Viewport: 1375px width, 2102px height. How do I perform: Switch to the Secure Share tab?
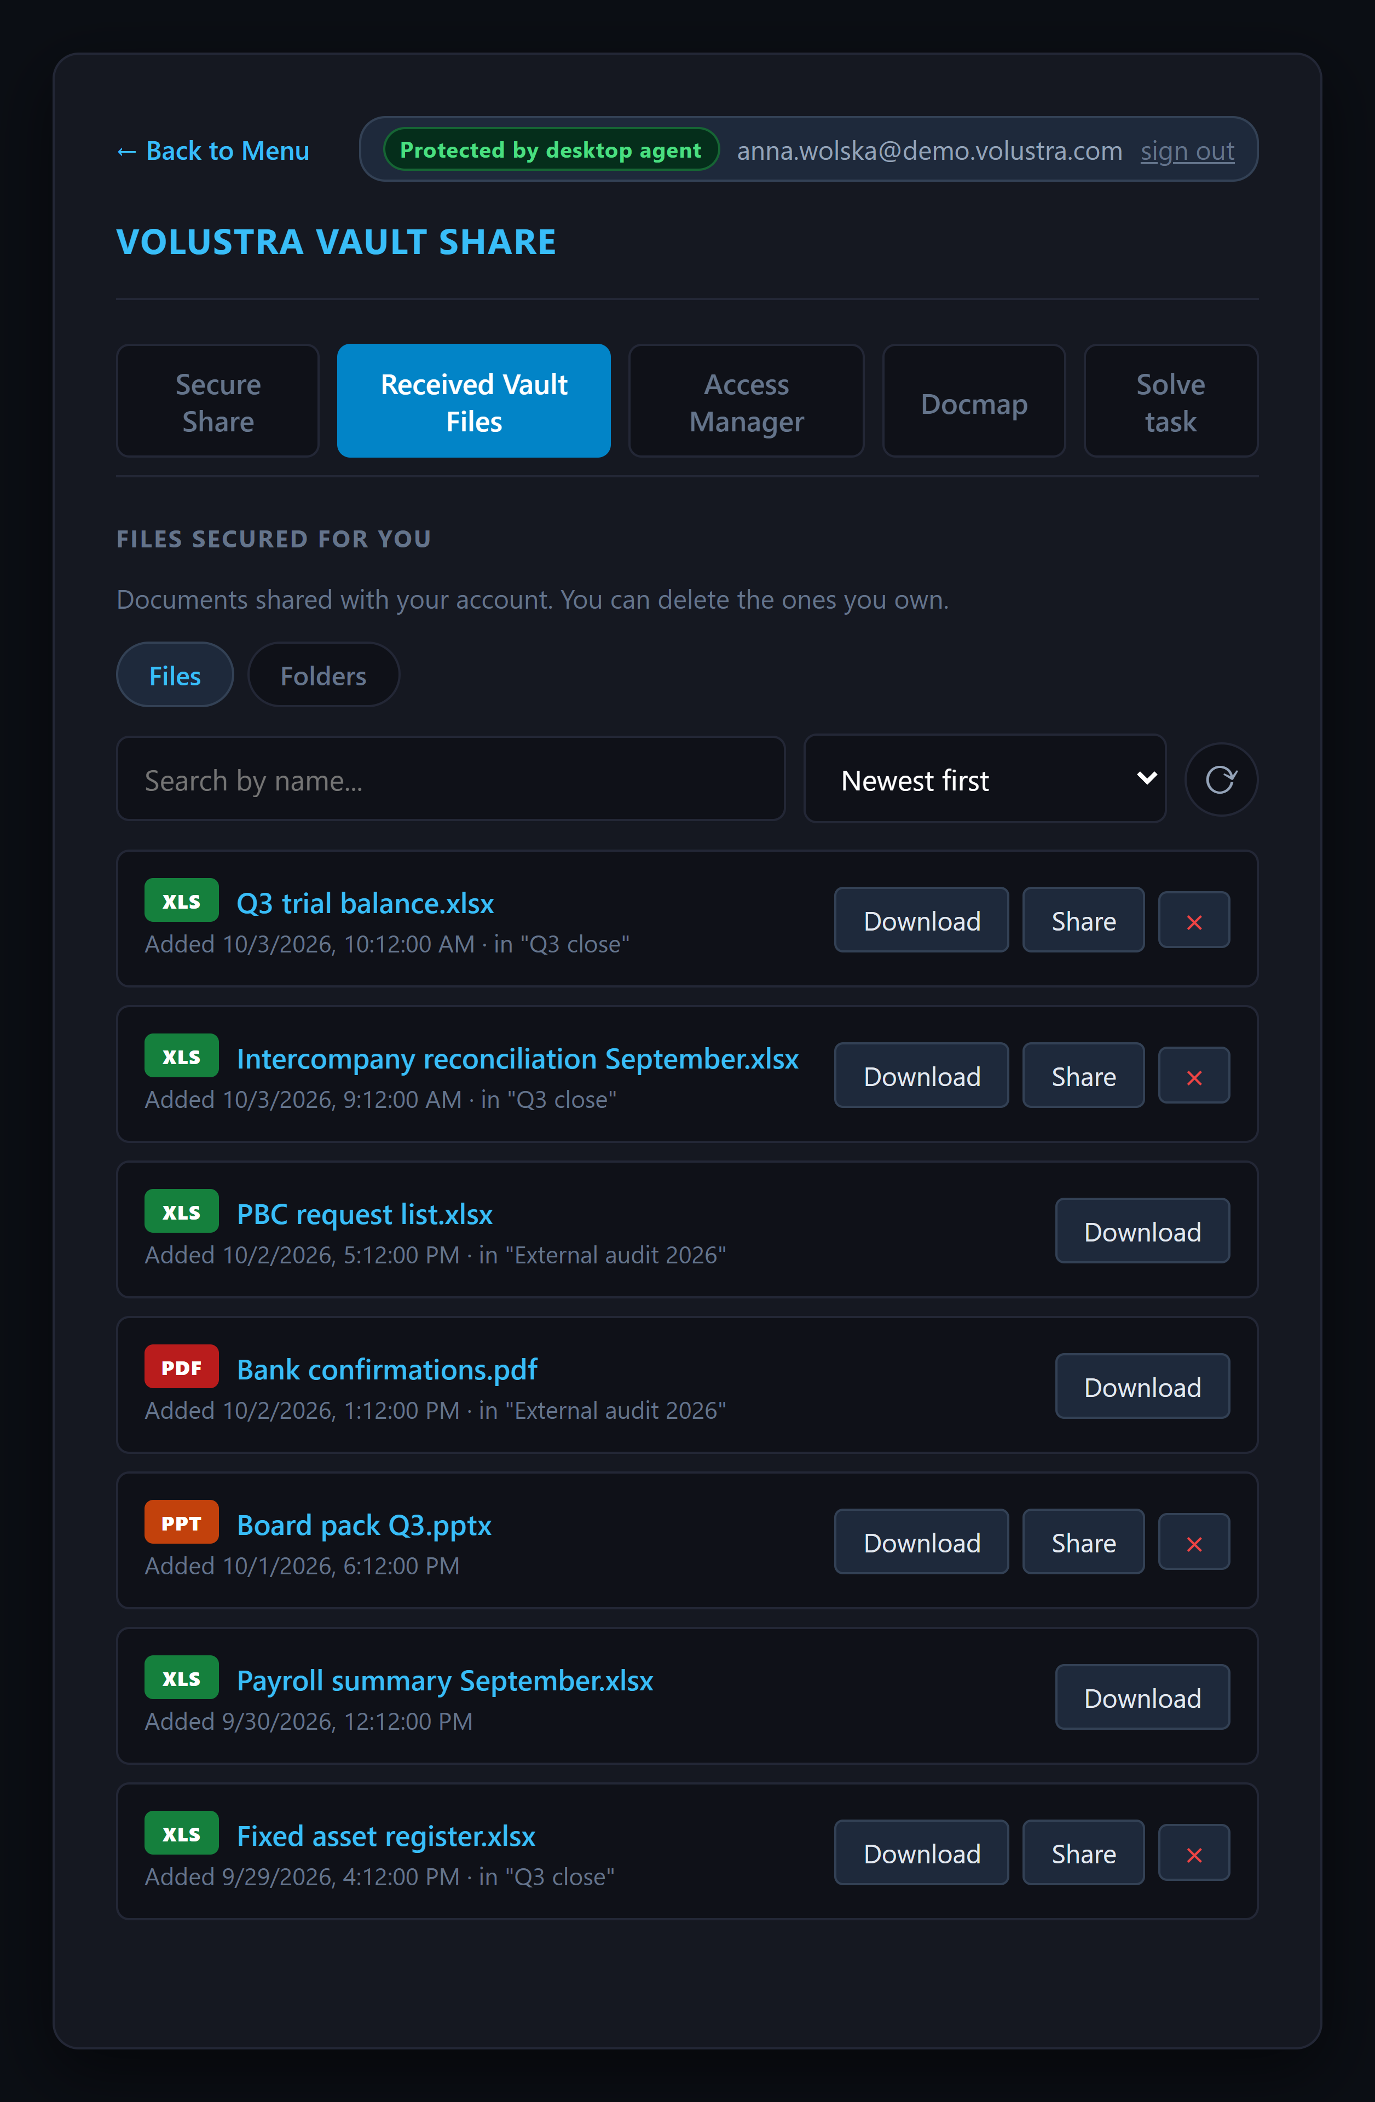click(217, 401)
